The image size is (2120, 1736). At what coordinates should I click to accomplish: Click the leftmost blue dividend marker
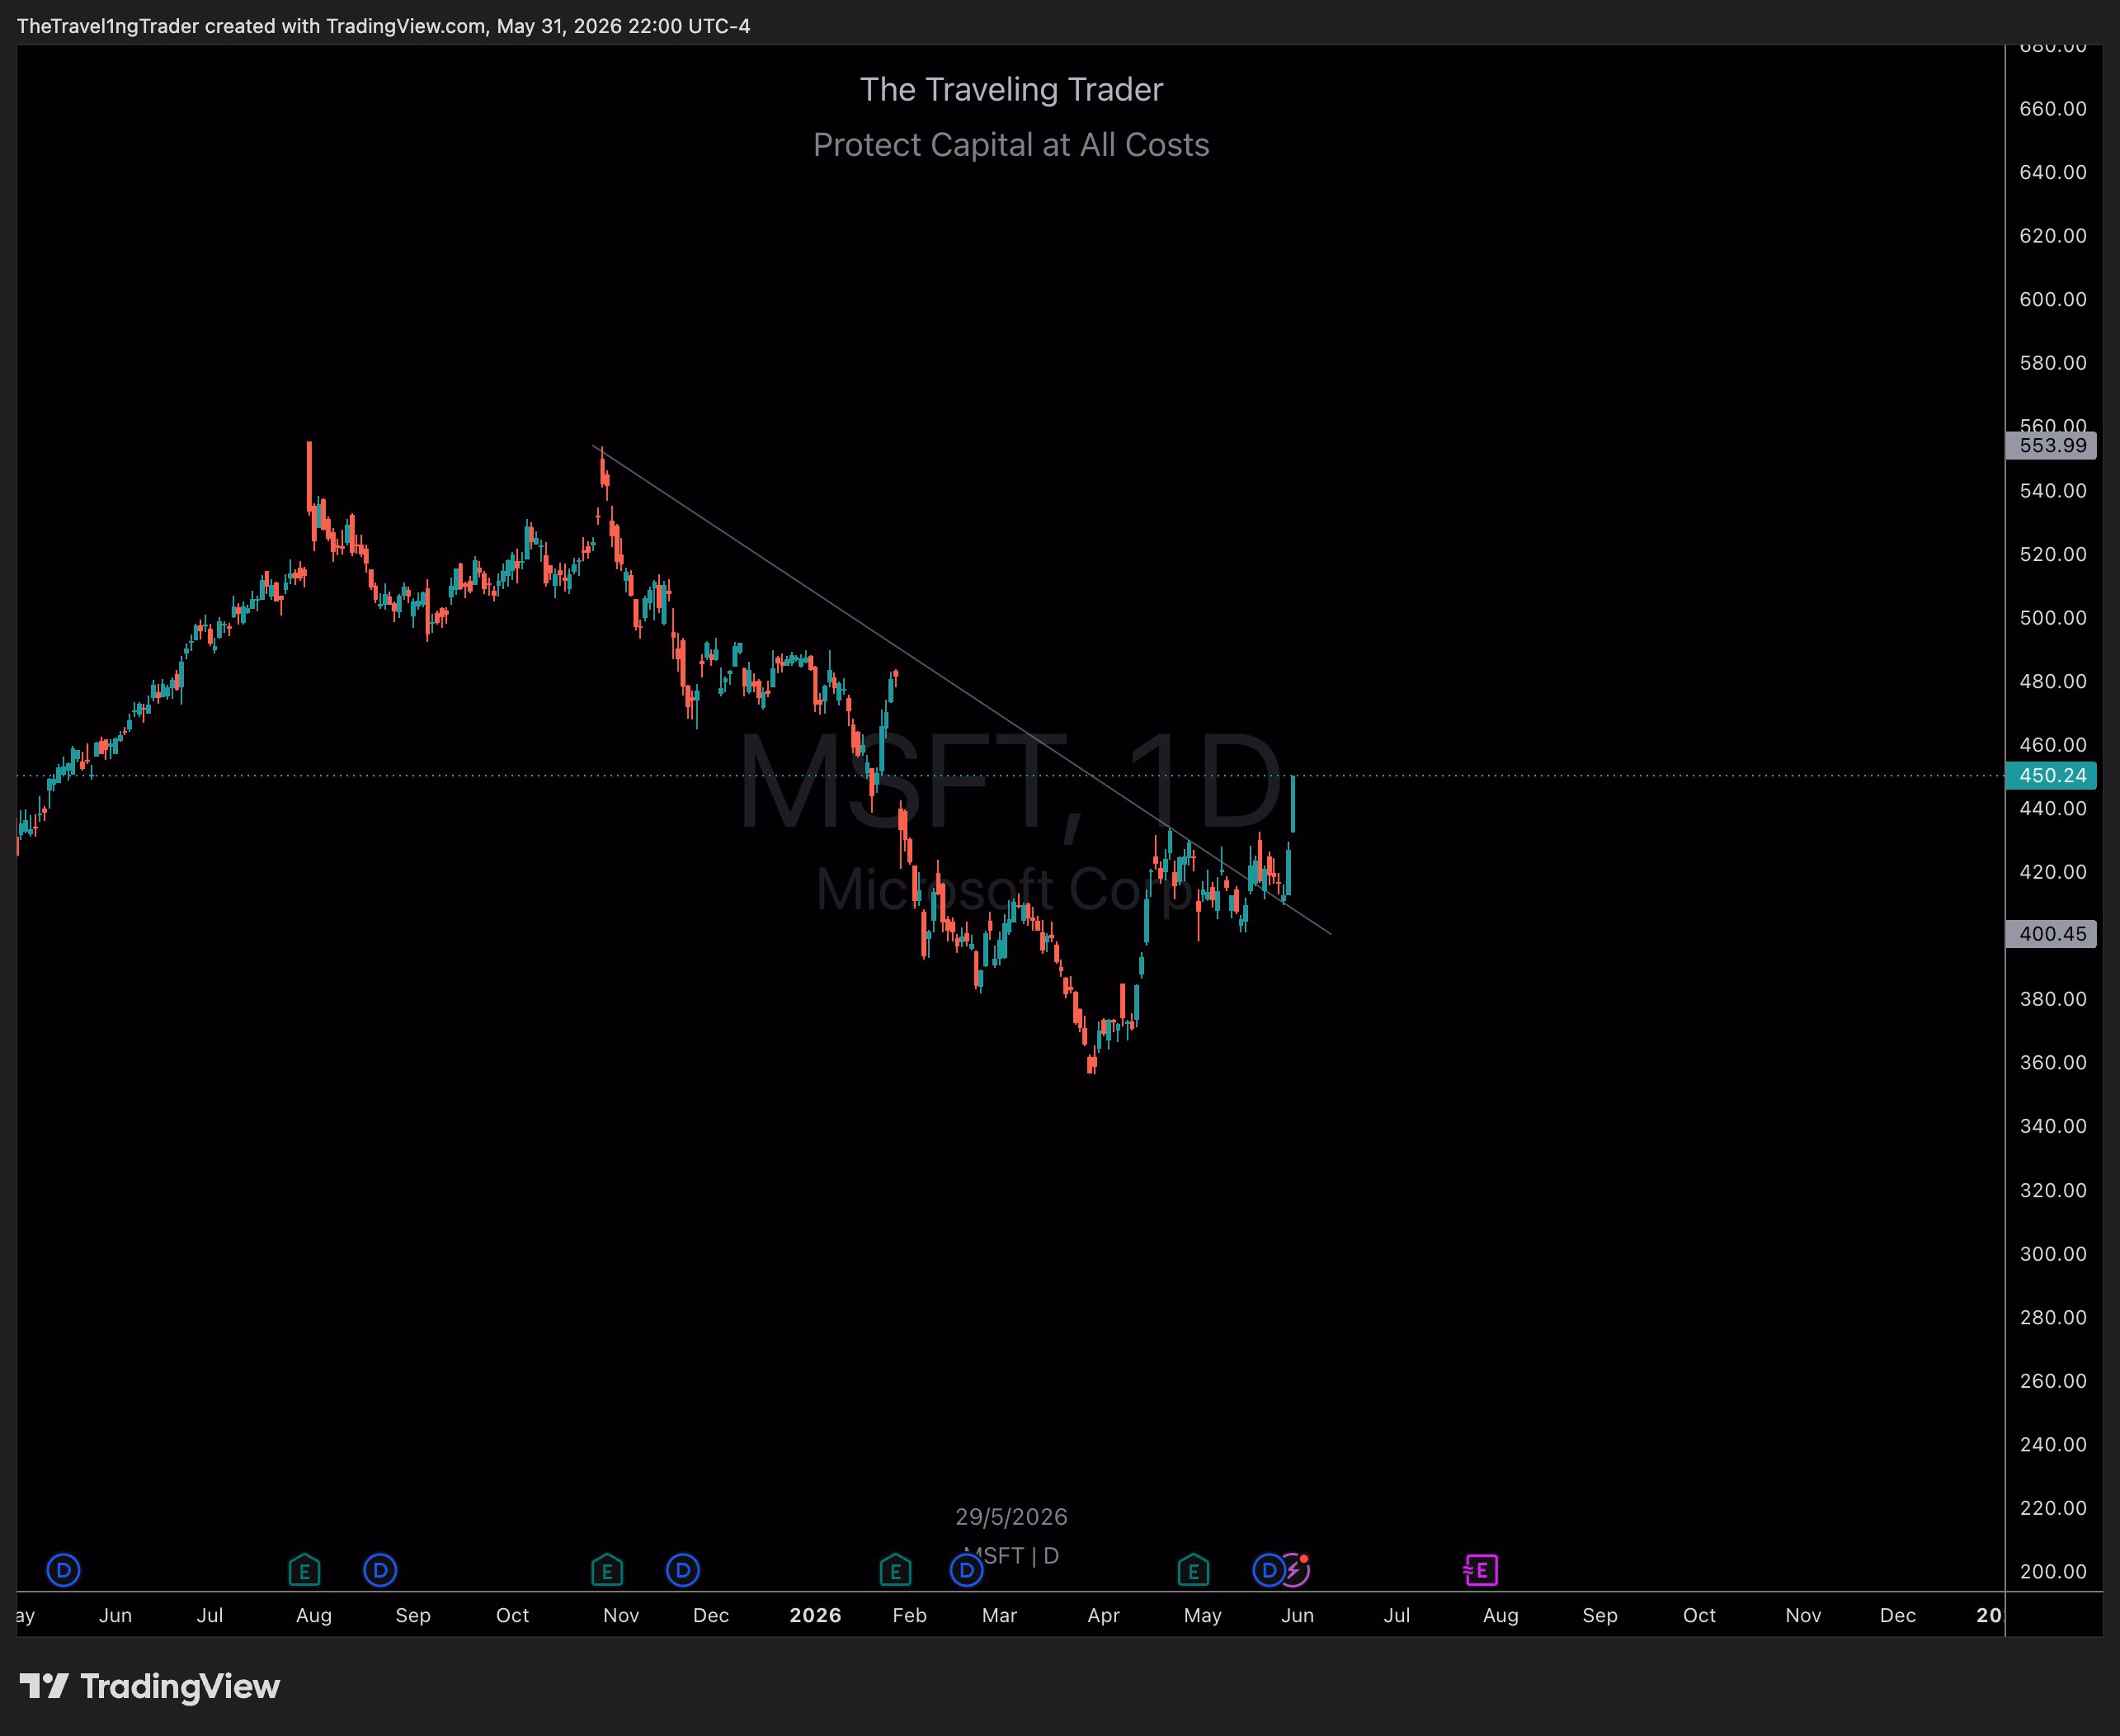coord(63,1570)
